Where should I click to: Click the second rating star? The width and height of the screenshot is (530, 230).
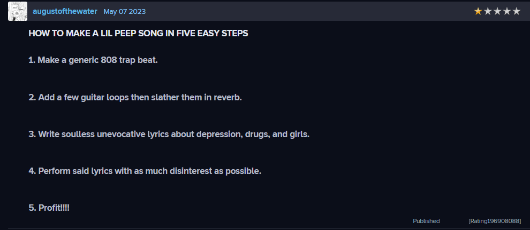487,11
